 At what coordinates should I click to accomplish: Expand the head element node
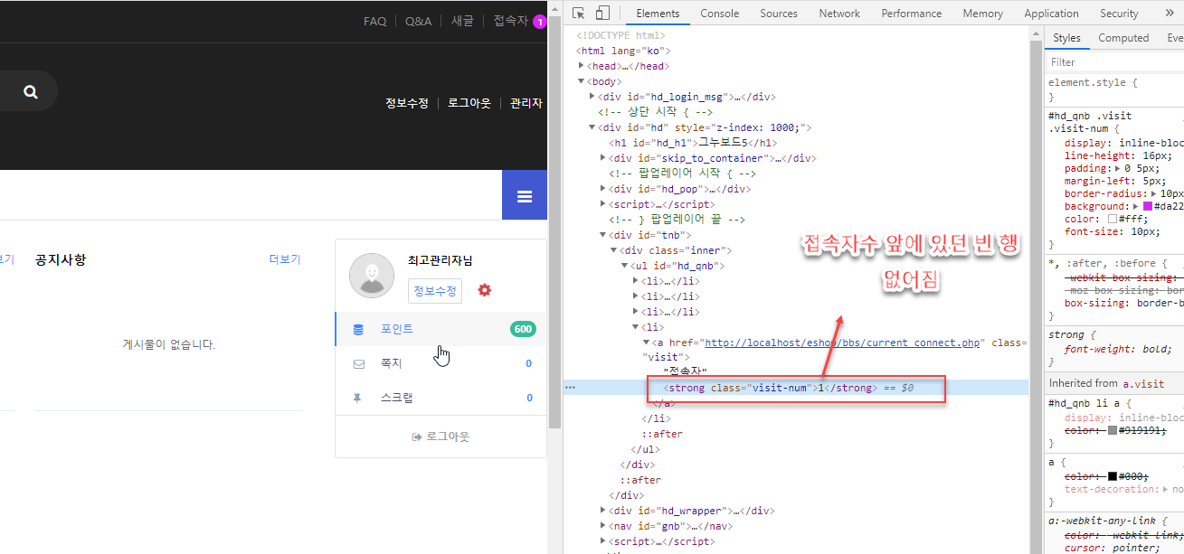(583, 66)
